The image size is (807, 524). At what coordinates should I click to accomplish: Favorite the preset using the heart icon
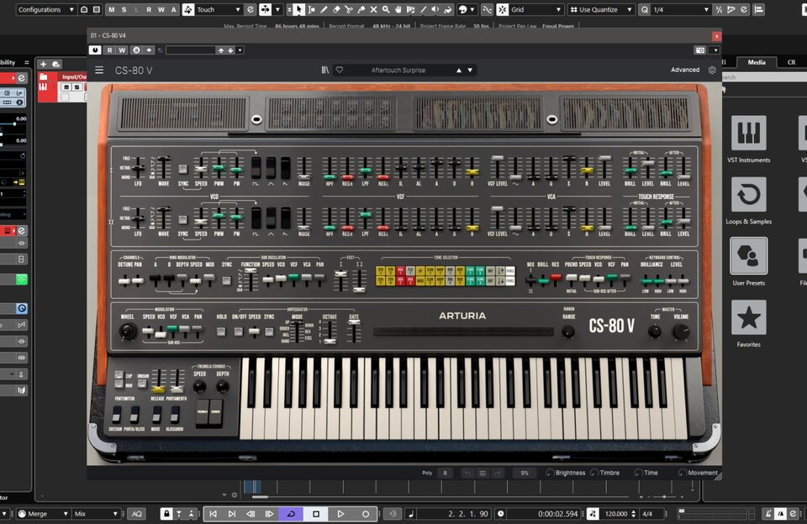point(340,70)
